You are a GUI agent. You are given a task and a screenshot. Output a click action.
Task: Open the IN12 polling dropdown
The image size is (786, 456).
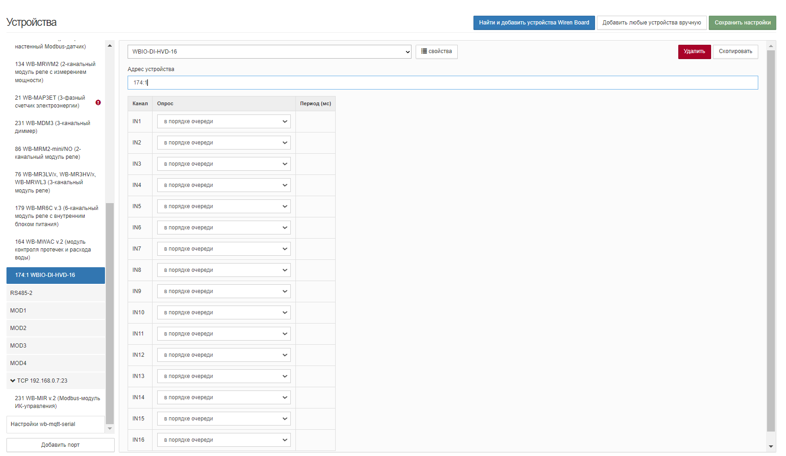[224, 355]
